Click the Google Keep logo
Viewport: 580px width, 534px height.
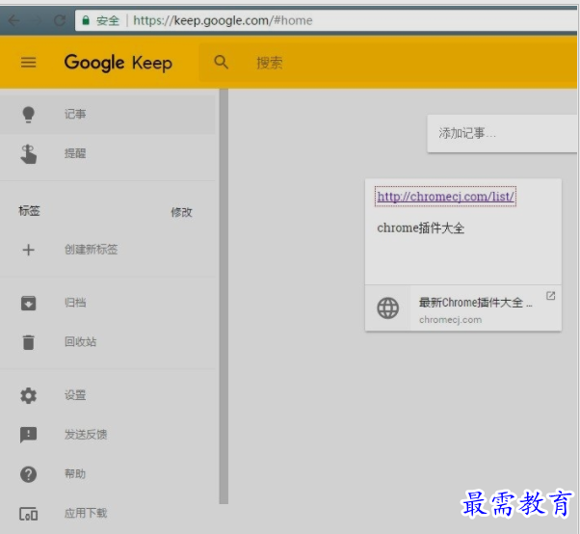coord(118,62)
